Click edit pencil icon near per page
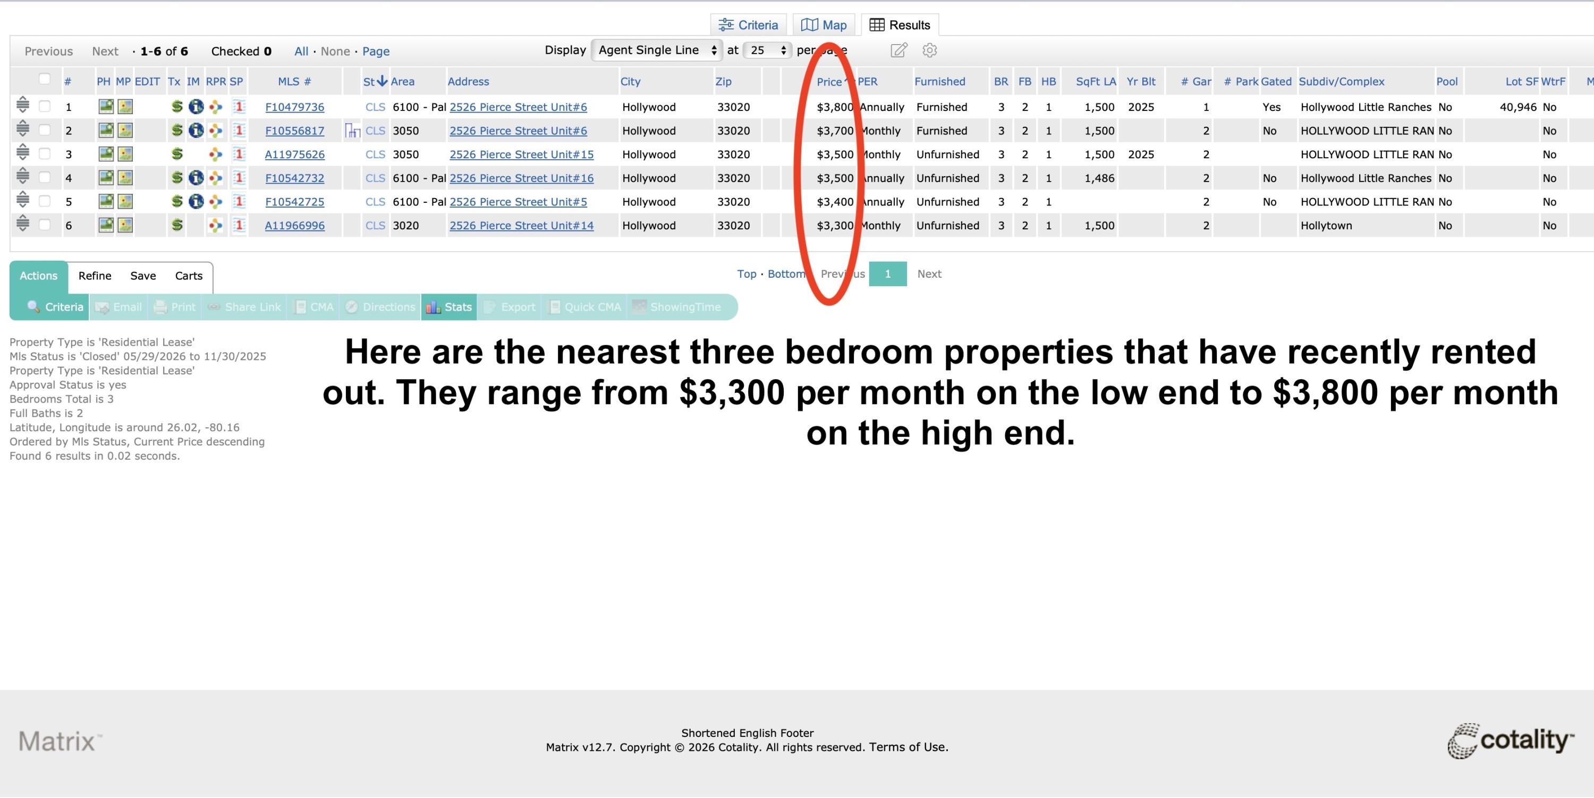This screenshot has width=1594, height=798. click(x=899, y=50)
